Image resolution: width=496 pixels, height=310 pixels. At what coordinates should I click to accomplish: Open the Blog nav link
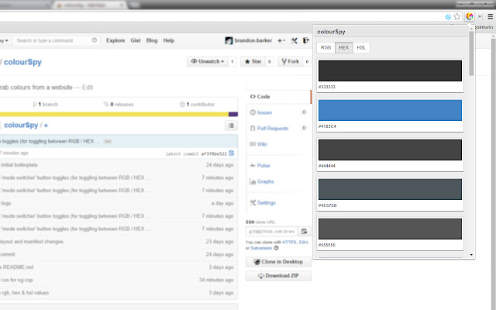click(x=152, y=40)
